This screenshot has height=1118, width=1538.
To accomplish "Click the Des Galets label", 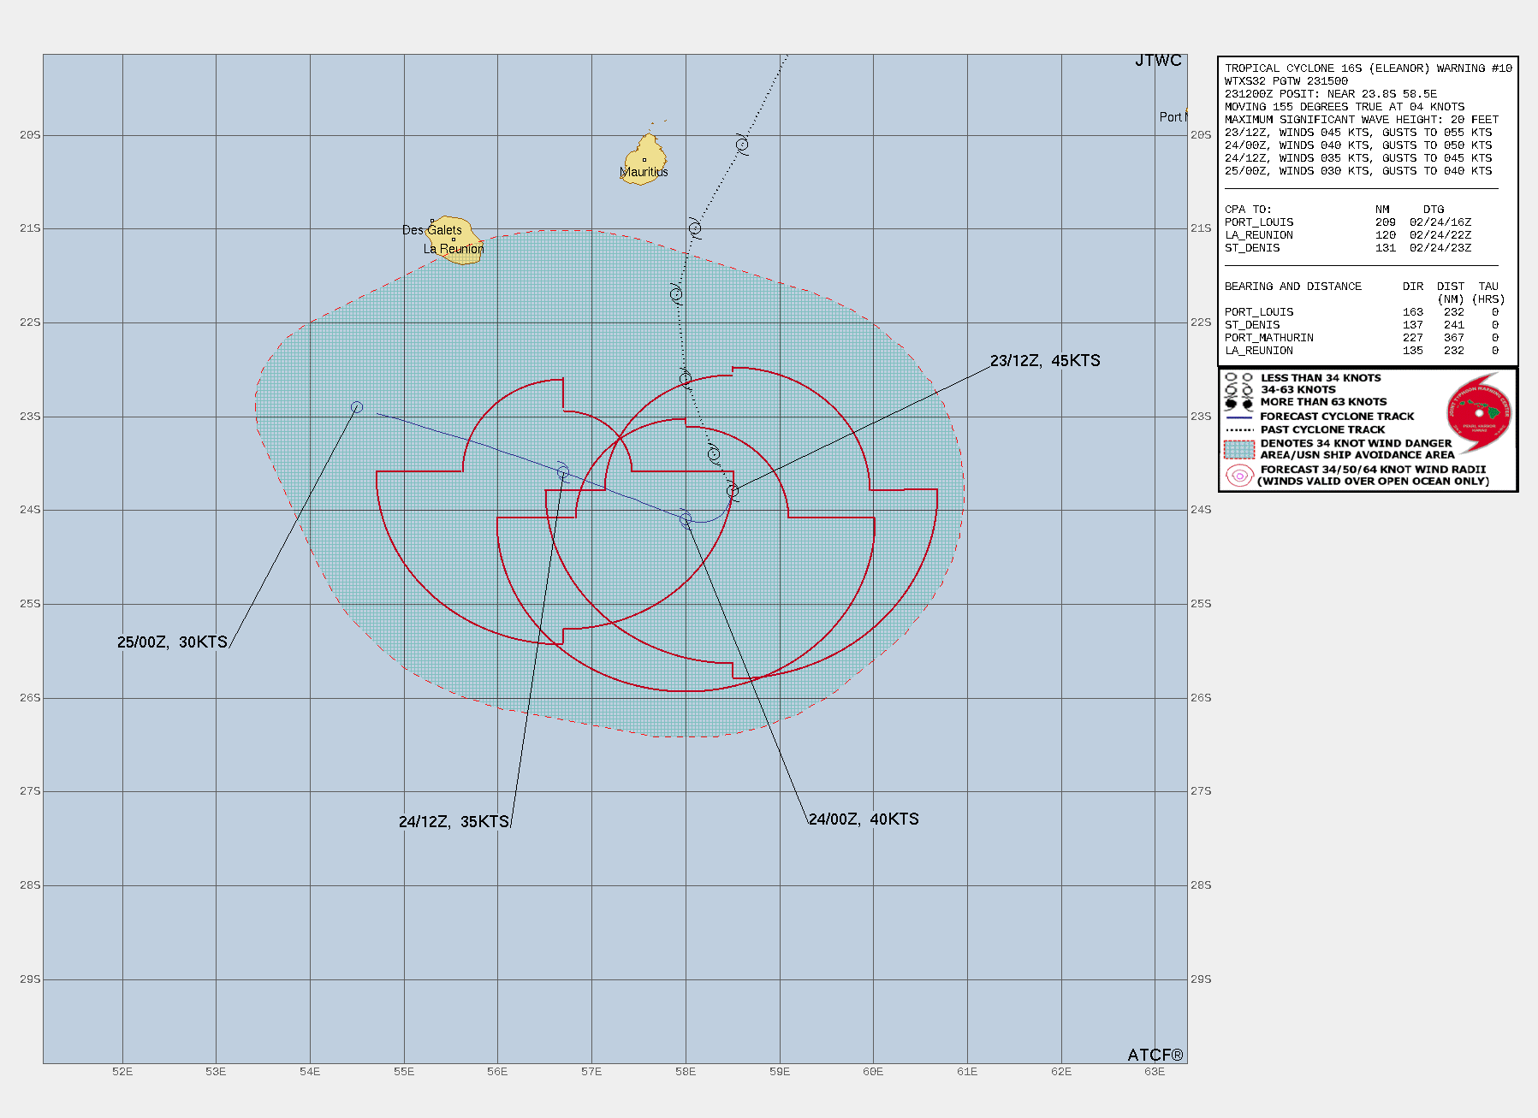I will (x=431, y=230).
